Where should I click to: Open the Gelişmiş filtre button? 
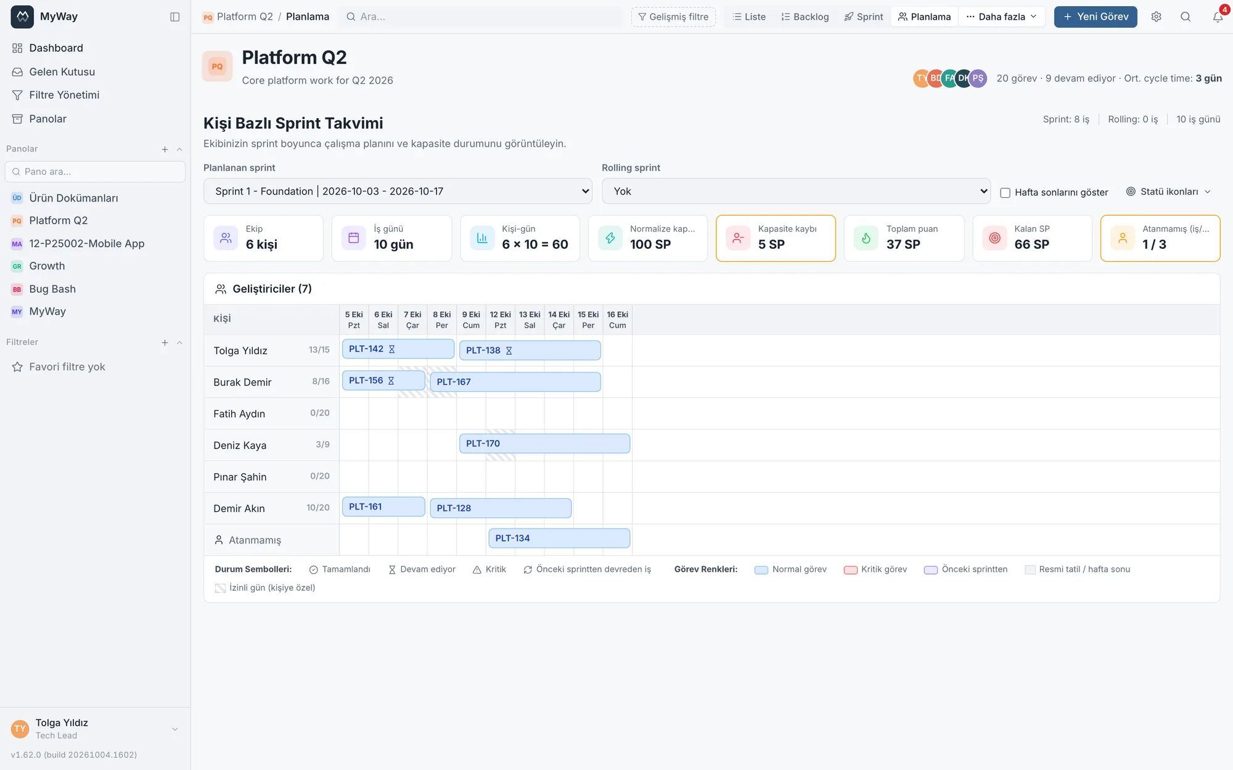[x=673, y=17]
